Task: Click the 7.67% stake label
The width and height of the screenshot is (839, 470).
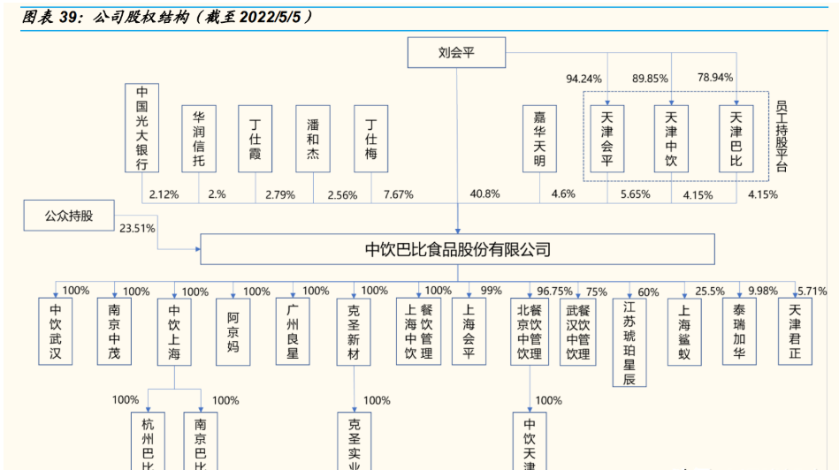Action: (x=399, y=194)
